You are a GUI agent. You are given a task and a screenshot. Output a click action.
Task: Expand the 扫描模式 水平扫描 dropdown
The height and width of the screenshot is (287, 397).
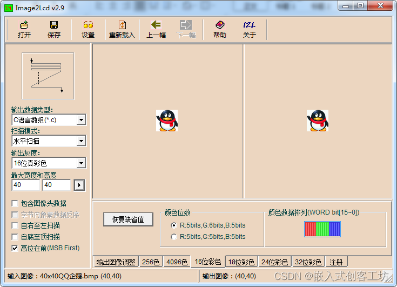click(81, 141)
